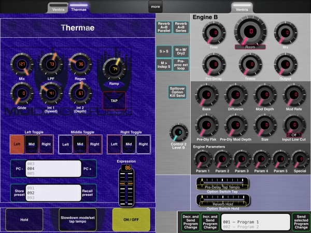The height and width of the screenshot is (233, 311).
Task: Click the Param 1 knob
Action: pos(203,159)
